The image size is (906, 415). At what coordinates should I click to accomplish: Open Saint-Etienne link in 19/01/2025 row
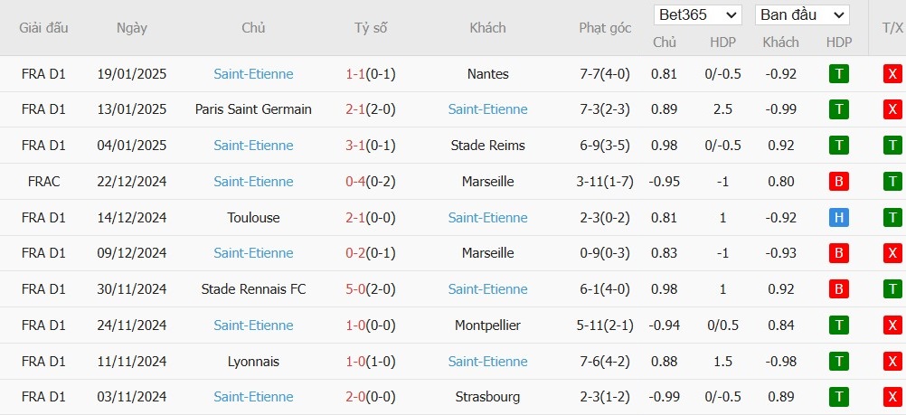coord(253,74)
